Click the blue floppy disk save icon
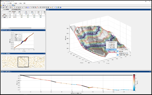This screenshot has width=152, height=95. (x=3, y=5)
